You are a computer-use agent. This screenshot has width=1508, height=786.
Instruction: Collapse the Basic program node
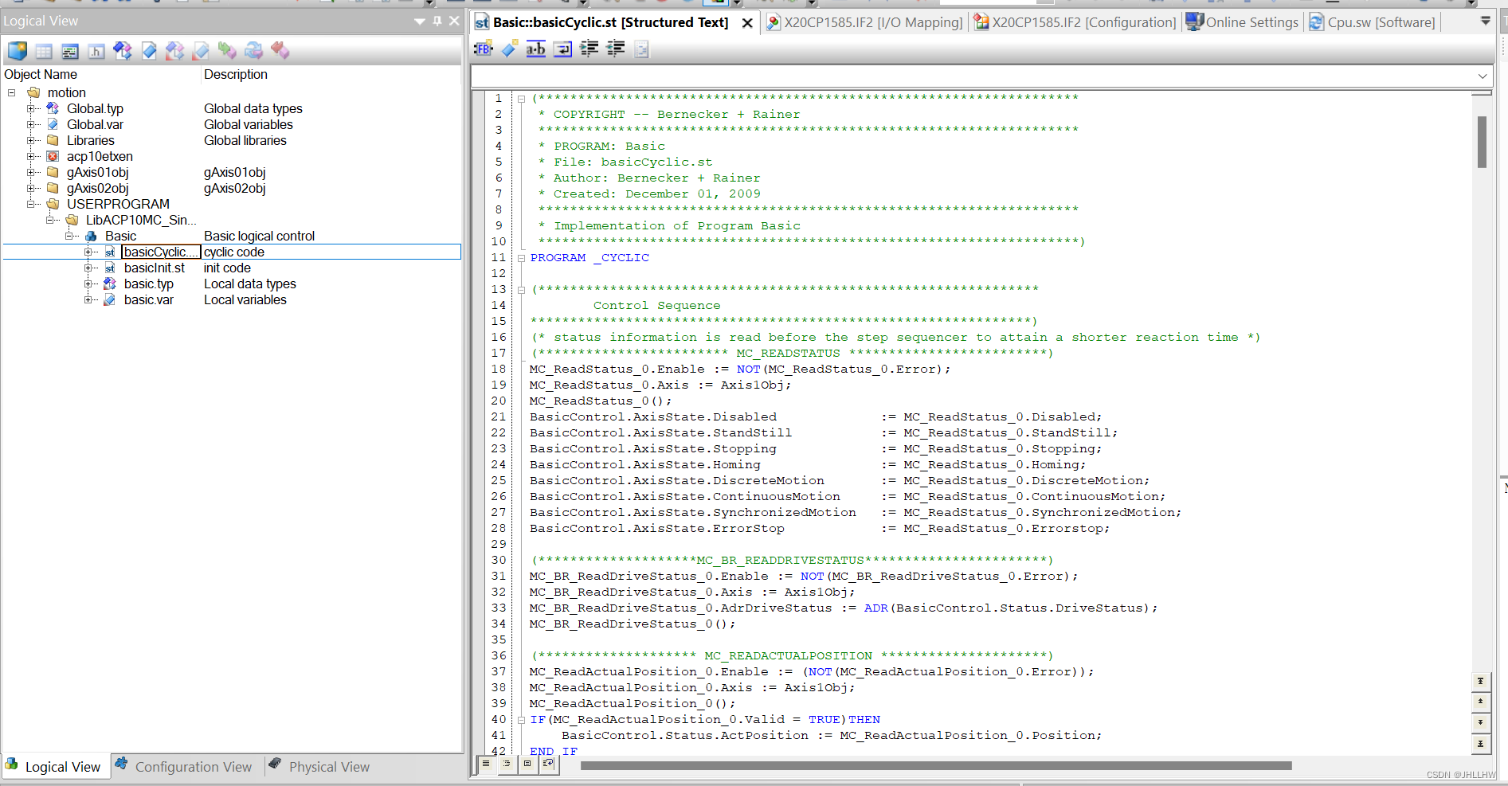coord(69,236)
